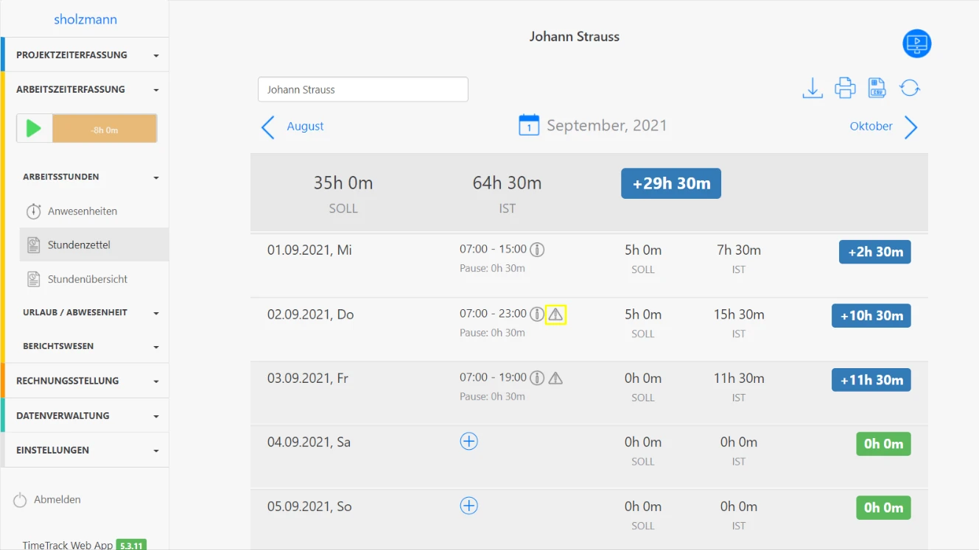Click the warning triangle for 02.09.2021

pyautogui.click(x=555, y=314)
